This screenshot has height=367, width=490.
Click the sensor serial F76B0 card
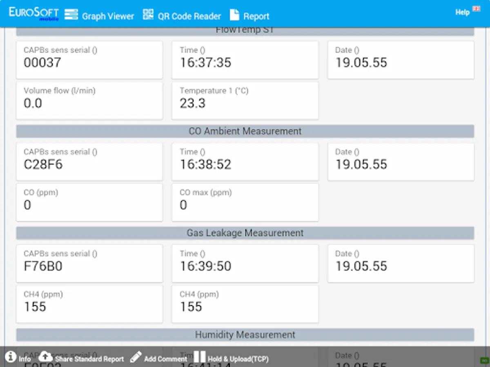(x=89, y=263)
